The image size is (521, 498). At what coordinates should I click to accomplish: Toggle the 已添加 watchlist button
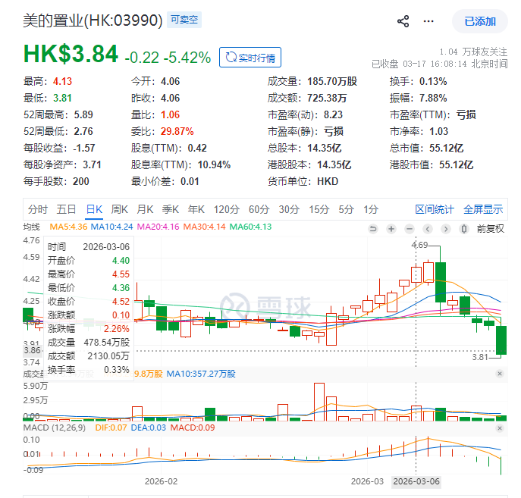[479, 21]
